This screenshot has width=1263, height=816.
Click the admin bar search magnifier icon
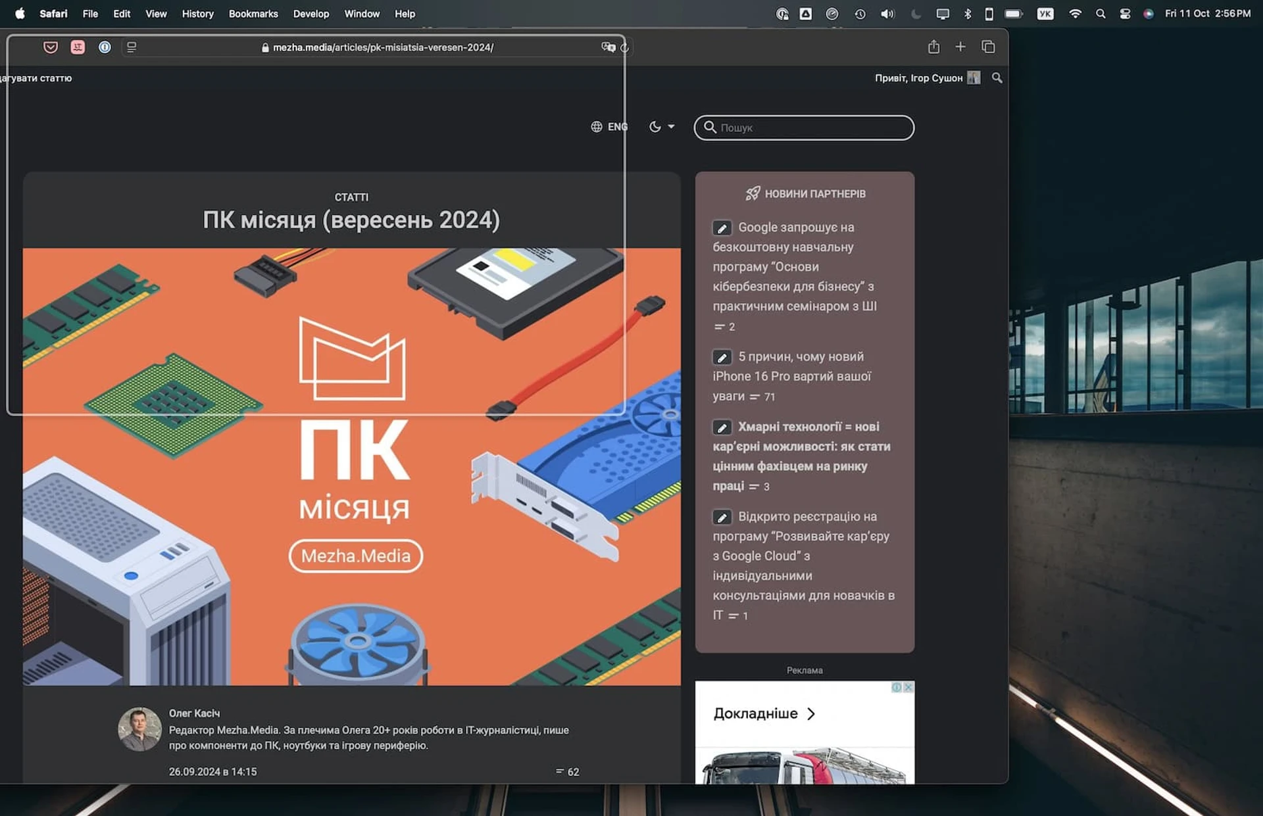pyautogui.click(x=997, y=78)
